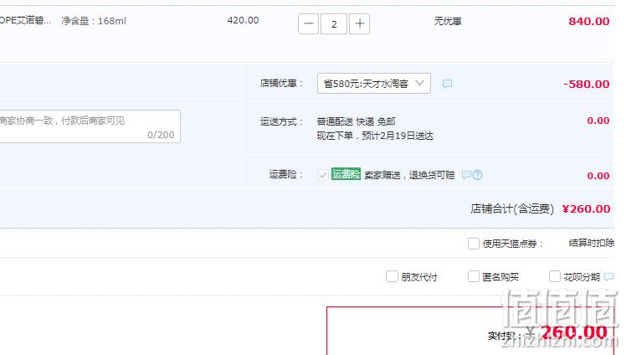Click the 净含量：168ml specification text
The image size is (626, 355).
94,21
